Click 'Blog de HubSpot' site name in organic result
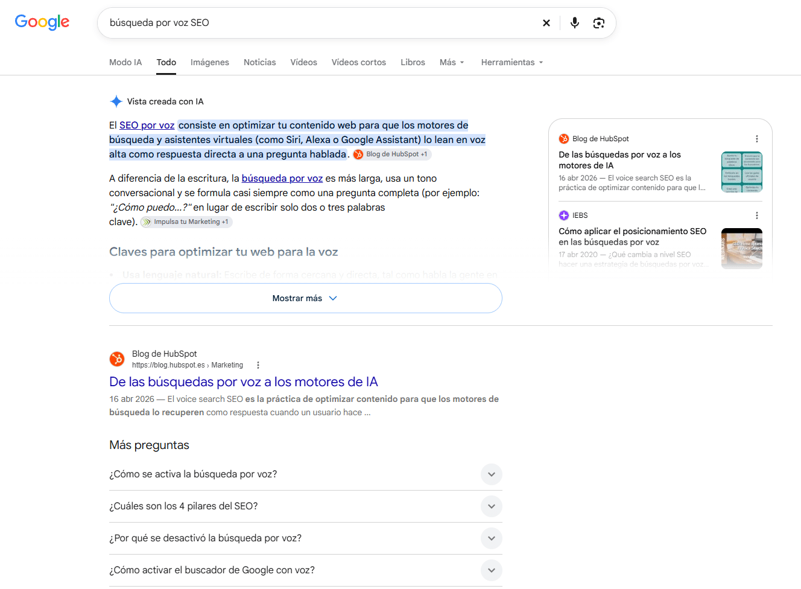This screenshot has width=801, height=589. 165,354
